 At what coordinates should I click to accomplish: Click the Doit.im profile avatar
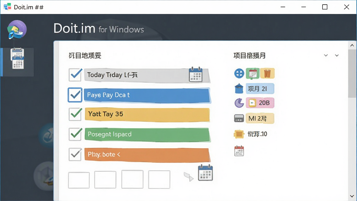click(17, 30)
